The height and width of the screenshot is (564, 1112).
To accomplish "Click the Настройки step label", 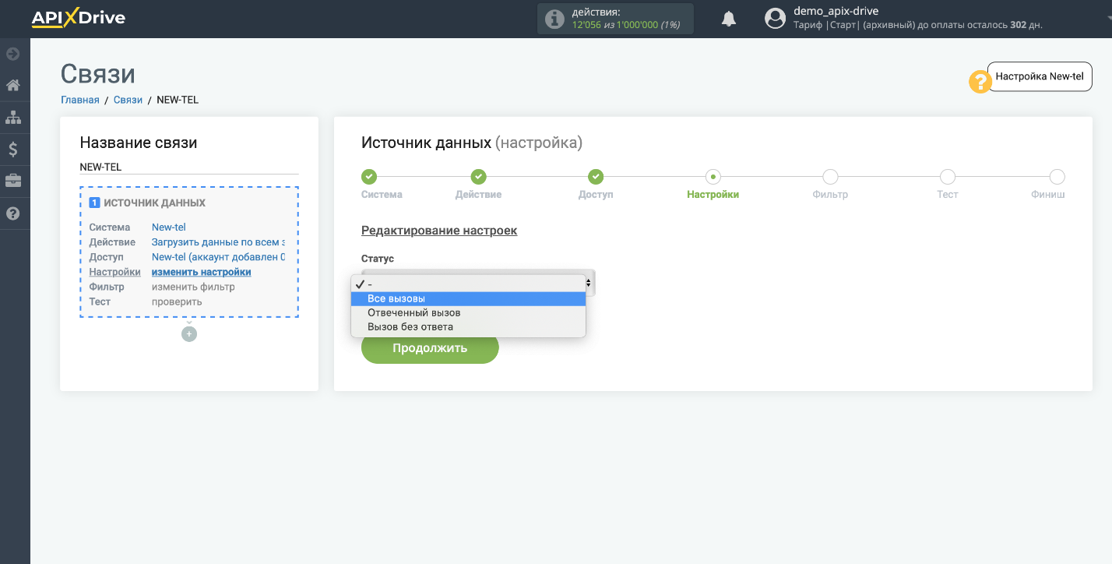I will pyautogui.click(x=713, y=195).
